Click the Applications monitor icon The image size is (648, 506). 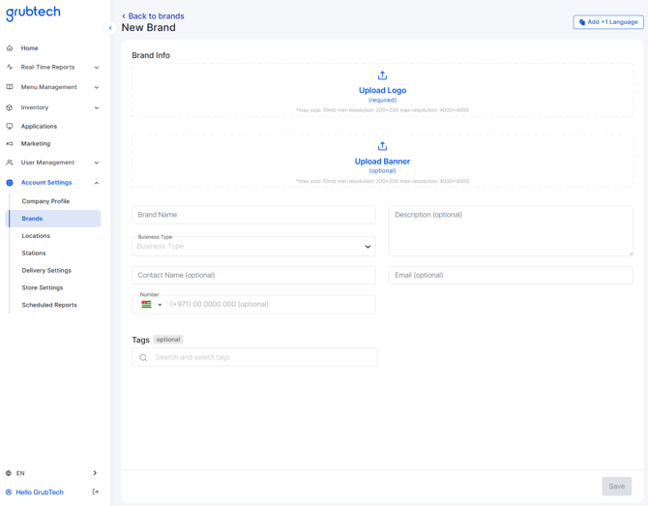(x=10, y=126)
